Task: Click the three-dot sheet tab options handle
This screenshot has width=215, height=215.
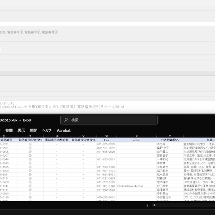Action: click(148, 205)
